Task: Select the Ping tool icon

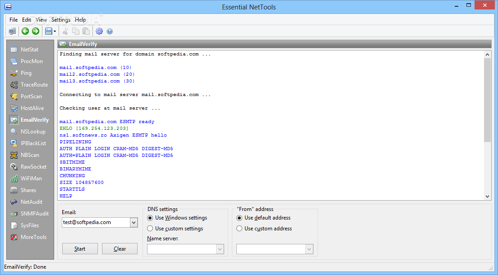Action: point(14,73)
